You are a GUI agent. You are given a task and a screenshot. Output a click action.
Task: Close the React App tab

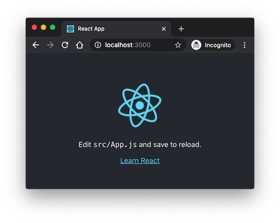click(164, 29)
